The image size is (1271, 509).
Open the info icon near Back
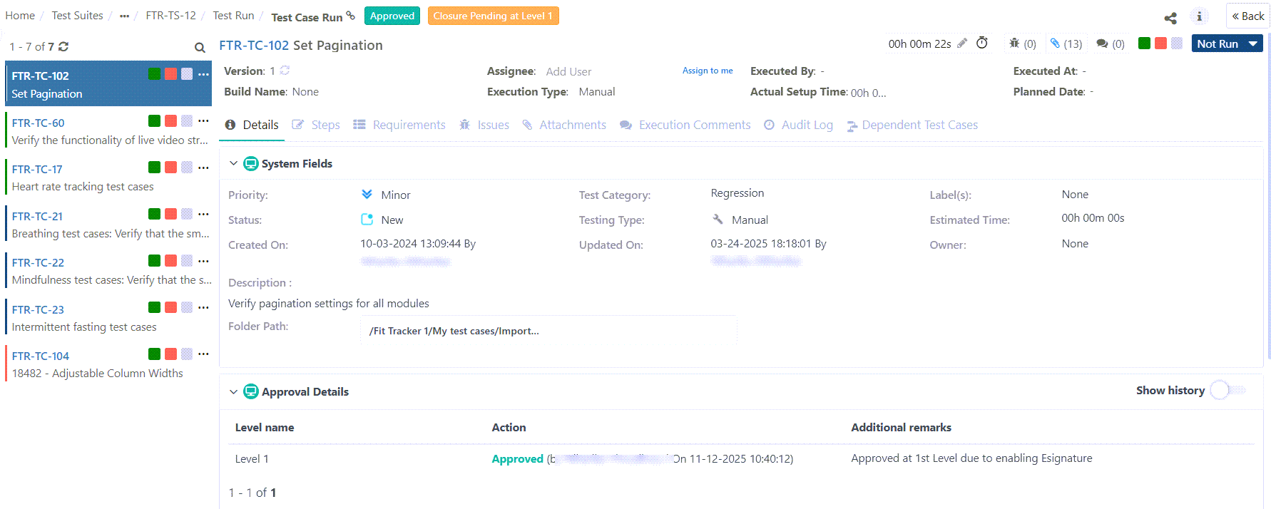coord(1200,16)
